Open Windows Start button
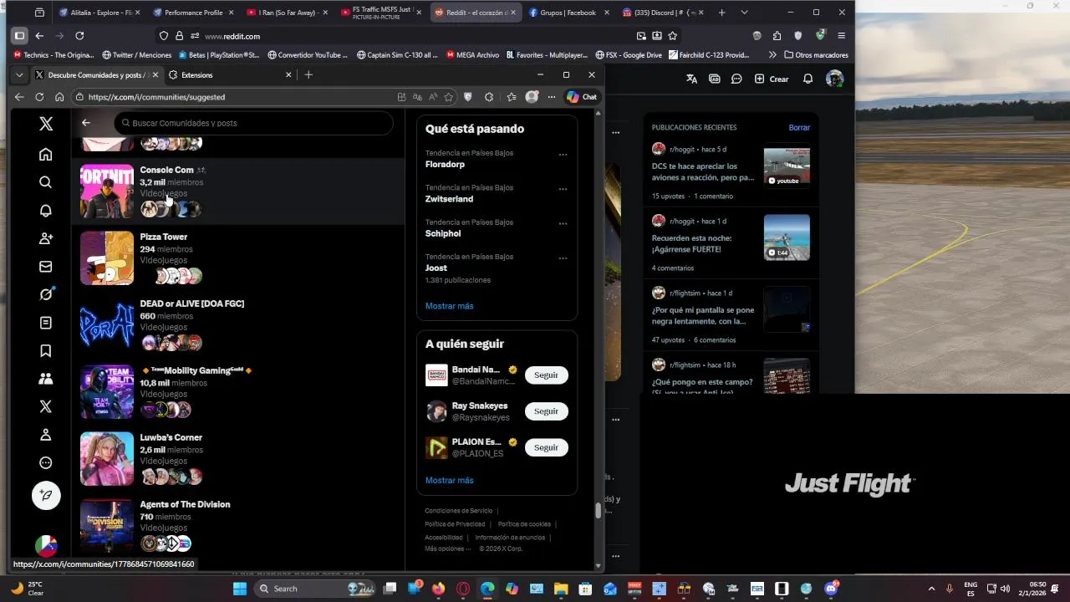Image resolution: width=1070 pixels, height=602 pixels. click(239, 589)
